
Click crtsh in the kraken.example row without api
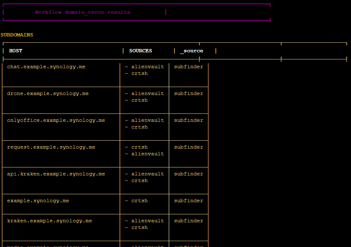point(140,228)
